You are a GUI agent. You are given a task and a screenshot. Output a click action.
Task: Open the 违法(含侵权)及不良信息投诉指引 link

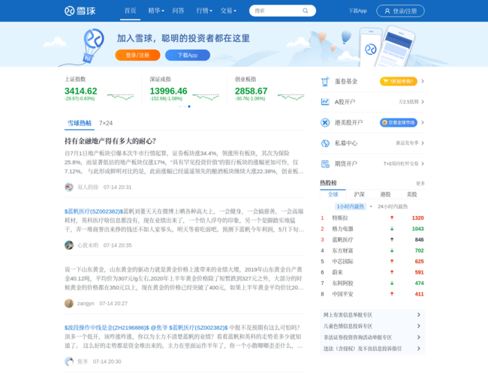point(363,349)
